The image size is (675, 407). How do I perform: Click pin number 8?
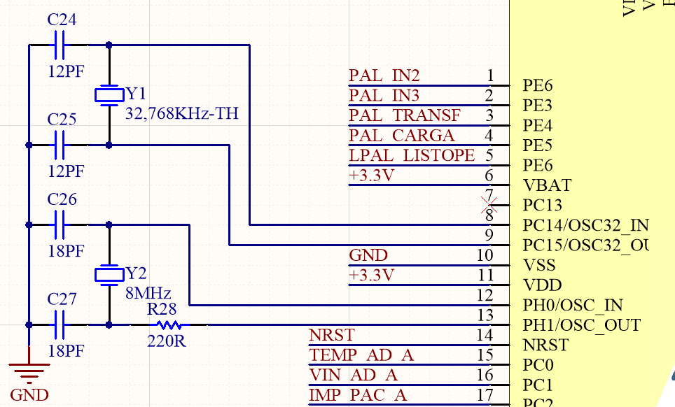pyautogui.click(x=489, y=215)
